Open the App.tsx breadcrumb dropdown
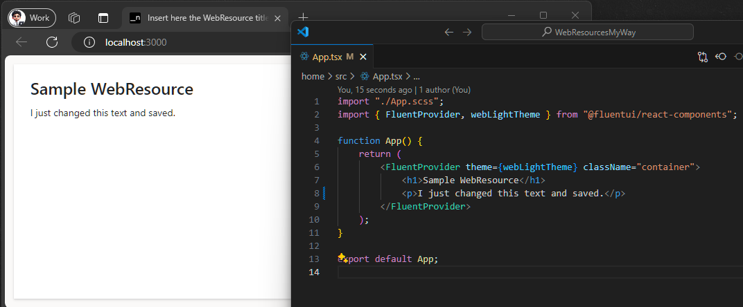The height and width of the screenshot is (307, 743). (x=387, y=77)
